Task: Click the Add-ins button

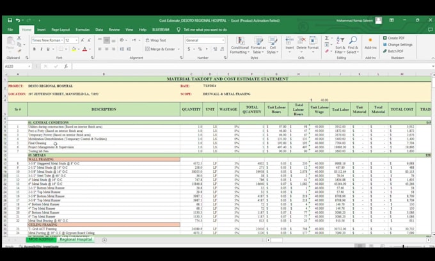Action: tap(370, 43)
